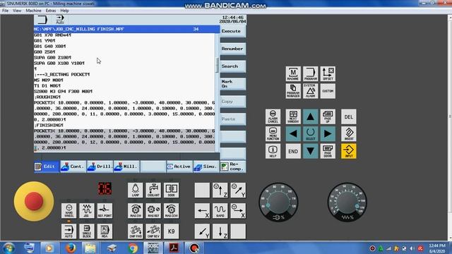The width and height of the screenshot is (452, 254).
Task: Click the Page Up key
Action: 328,116
